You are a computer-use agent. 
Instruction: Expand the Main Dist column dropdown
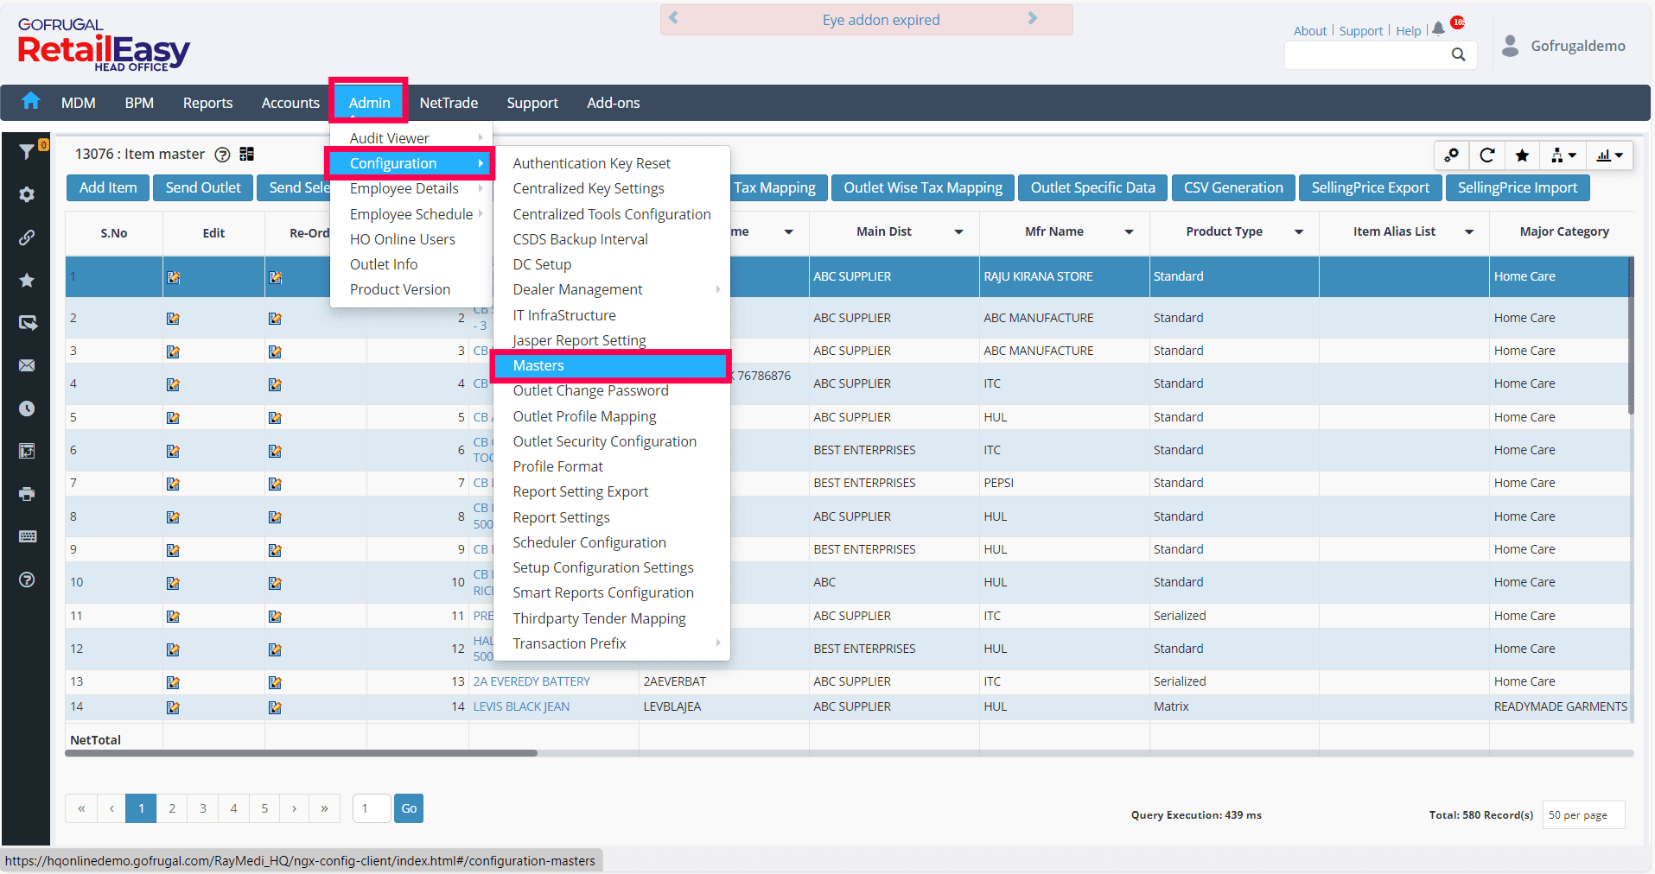pos(958,232)
